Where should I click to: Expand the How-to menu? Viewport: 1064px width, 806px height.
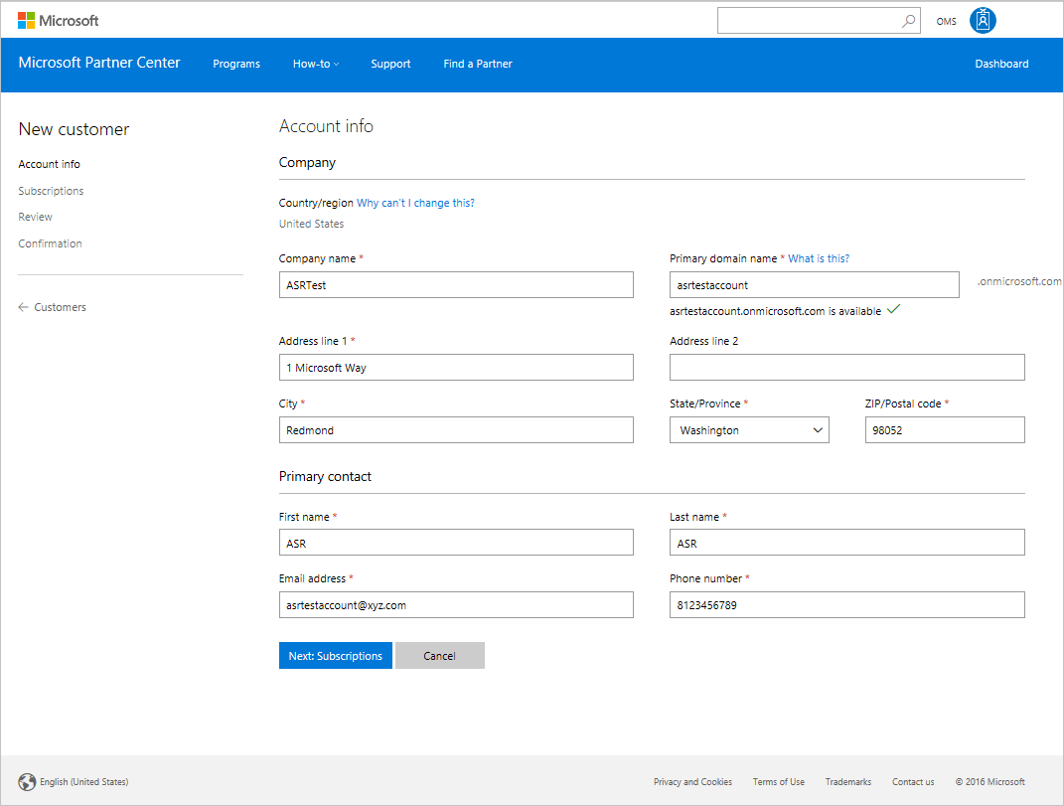[315, 64]
